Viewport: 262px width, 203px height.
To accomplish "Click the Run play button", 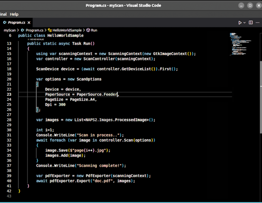I will click(x=240, y=22).
